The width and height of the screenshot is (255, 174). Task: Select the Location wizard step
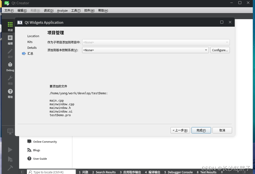point(33,36)
